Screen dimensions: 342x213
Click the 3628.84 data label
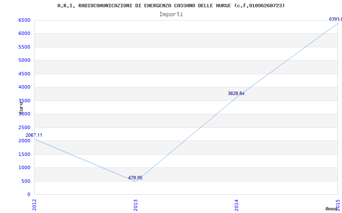pyautogui.click(x=236, y=93)
